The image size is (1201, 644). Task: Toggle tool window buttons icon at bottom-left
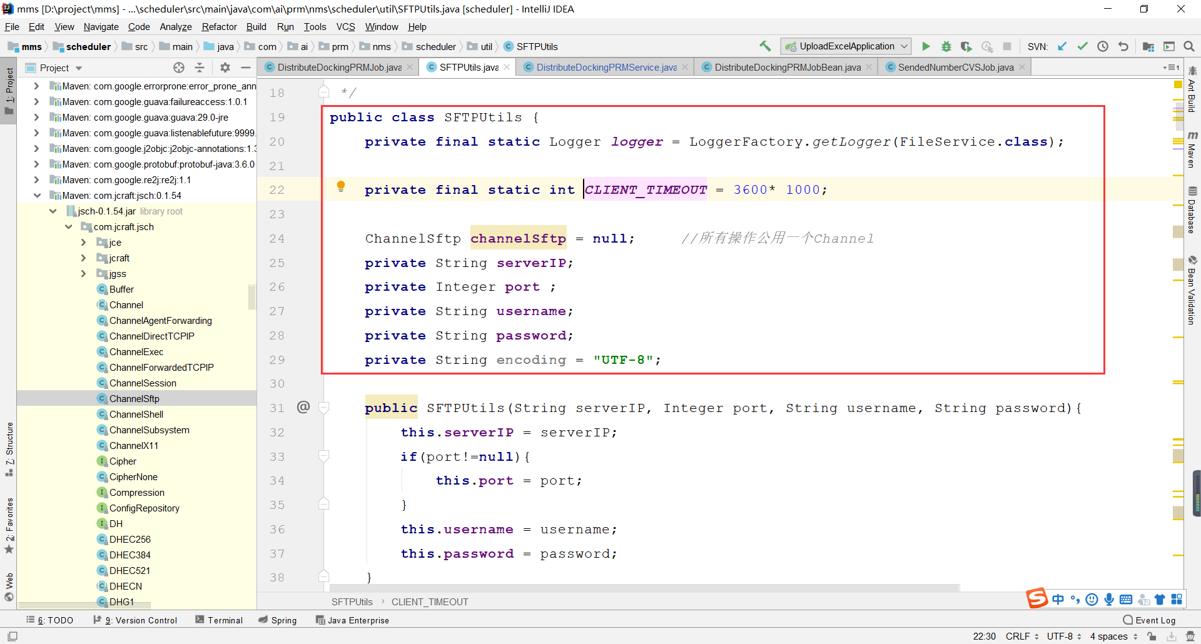point(13,636)
